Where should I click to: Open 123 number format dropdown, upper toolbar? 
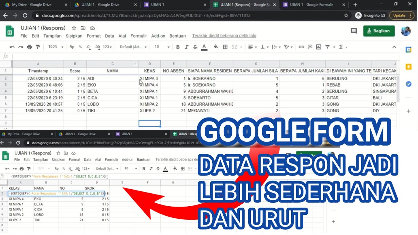[x=107, y=47]
